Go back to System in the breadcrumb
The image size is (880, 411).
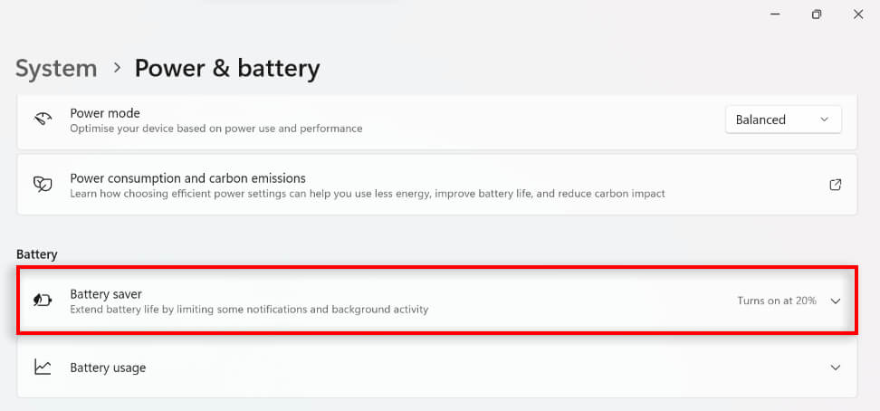[x=56, y=68]
